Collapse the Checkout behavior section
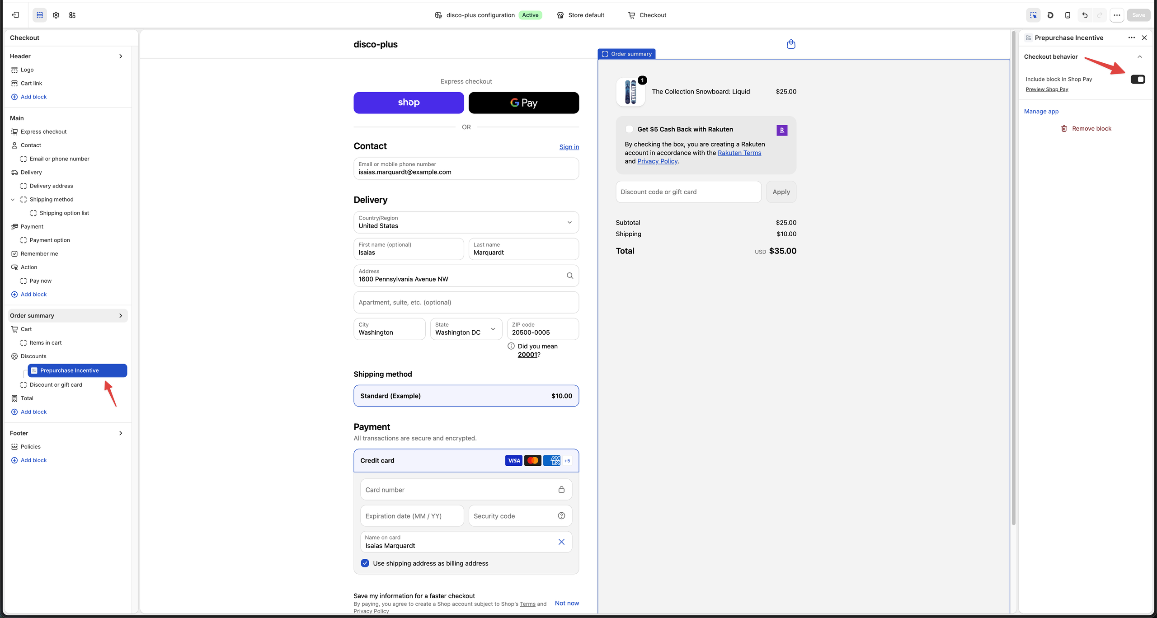This screenshot has width=1157, height=618. 1140,56
